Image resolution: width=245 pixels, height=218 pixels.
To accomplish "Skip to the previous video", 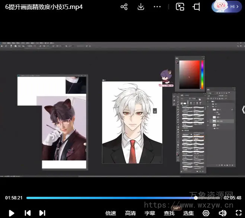I will click(x=28, y=213).
